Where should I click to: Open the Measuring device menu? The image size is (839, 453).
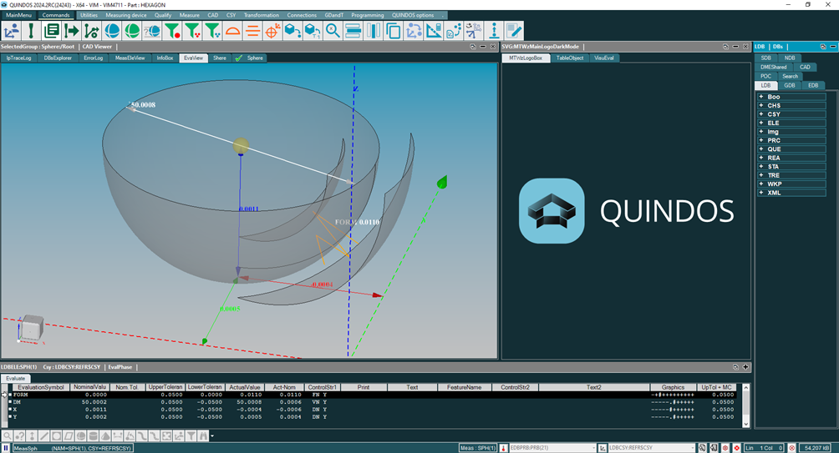tap(125, 15)
